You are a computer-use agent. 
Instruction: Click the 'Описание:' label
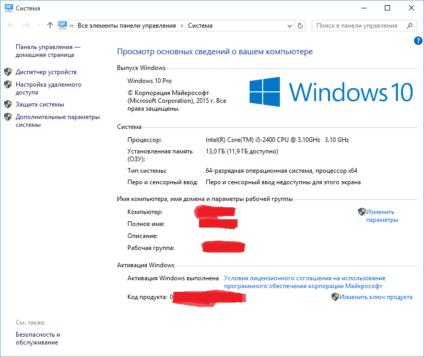click(x=143, y=236)
